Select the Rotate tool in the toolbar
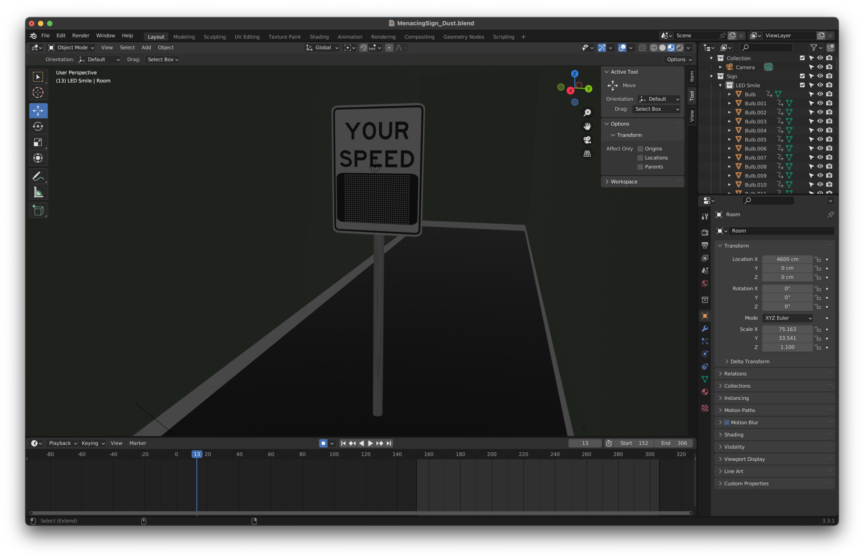The image size is (864, 559). coord(38,126)
